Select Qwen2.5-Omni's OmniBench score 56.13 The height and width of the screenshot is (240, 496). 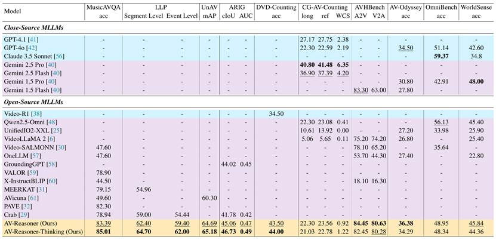442,122
